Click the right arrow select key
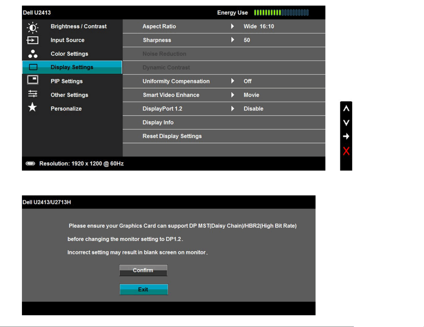 coord(346,136)
